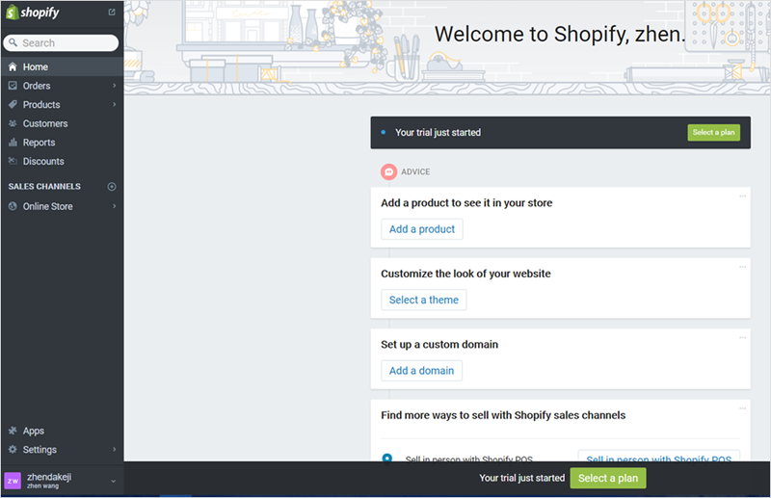
Task: Click the Add a domain button
Action: [x=421, y=371]
